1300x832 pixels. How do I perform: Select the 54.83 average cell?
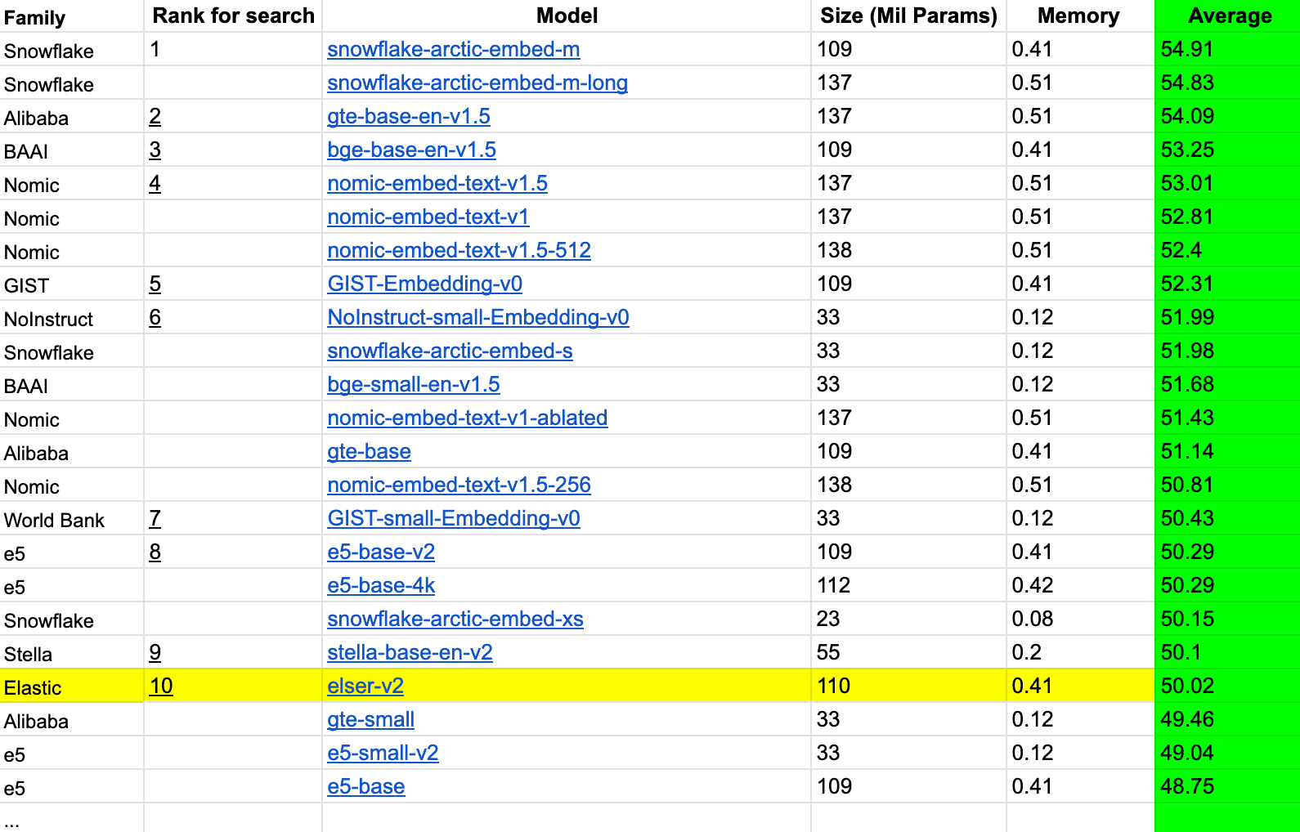(1227, 83)
